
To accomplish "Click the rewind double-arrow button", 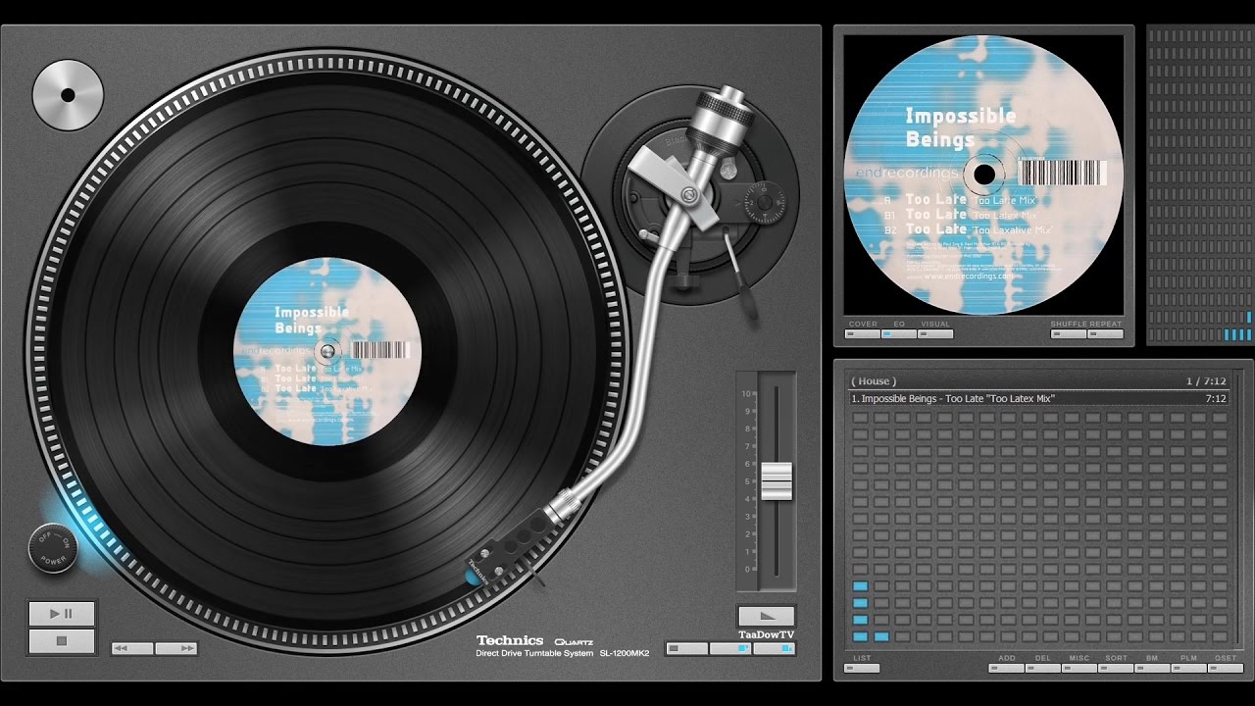I will [132, 648].
